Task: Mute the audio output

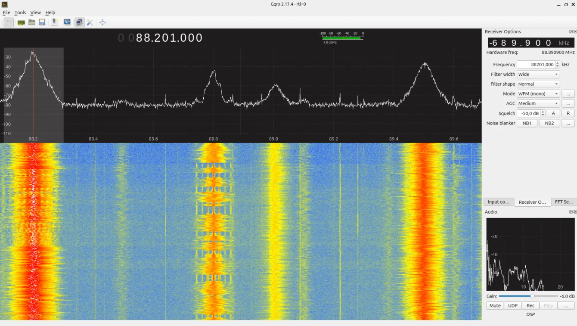Action: pos(494,305)
